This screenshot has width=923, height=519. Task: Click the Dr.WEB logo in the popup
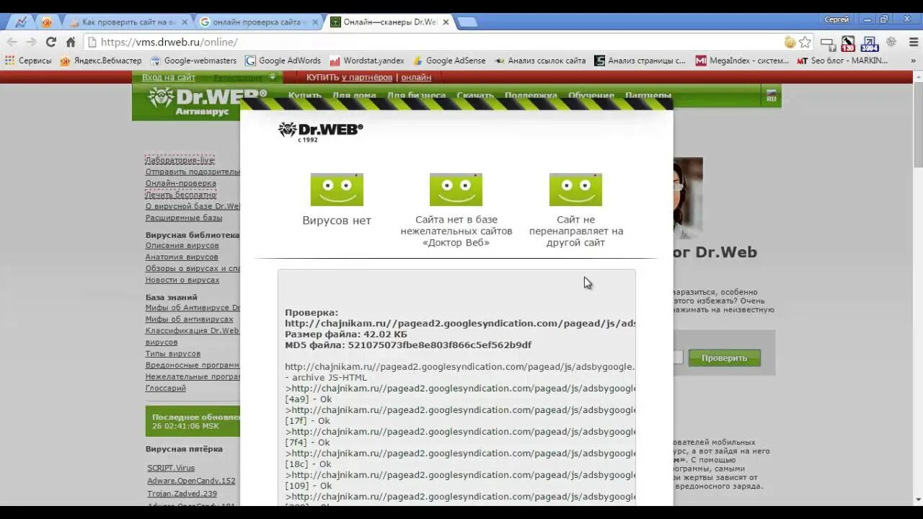pyautogui.click(x=320, y=131)
